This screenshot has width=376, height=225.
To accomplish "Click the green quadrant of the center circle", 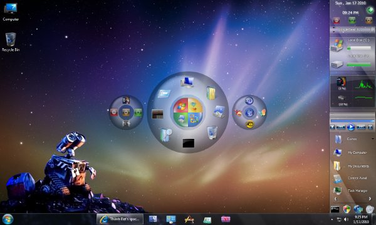I will [x=180, y=119].
